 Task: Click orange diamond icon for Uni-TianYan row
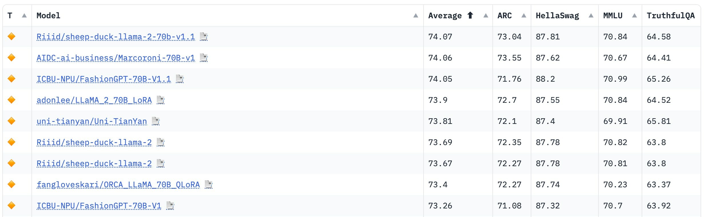coord(11,121)
